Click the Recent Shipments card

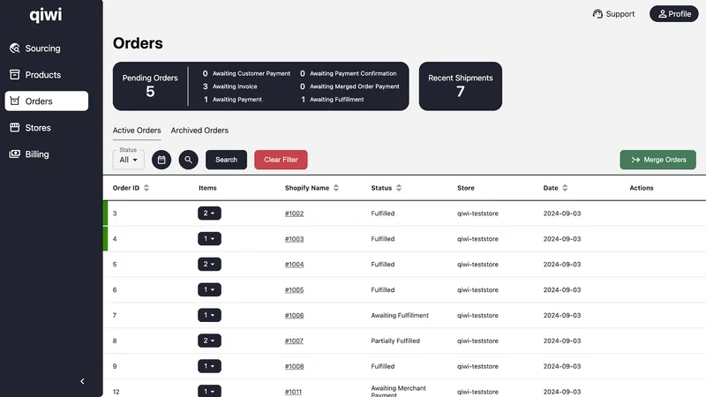click(x=460, y=86)
